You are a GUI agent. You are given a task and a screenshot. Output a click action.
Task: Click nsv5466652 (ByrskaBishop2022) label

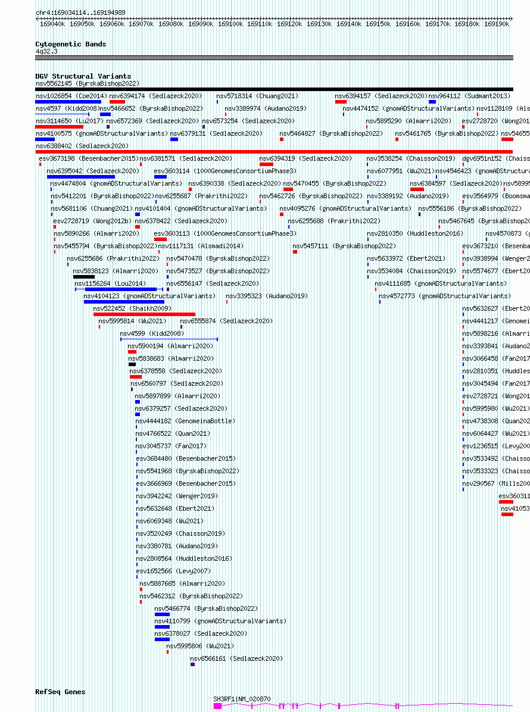(151, 108)
